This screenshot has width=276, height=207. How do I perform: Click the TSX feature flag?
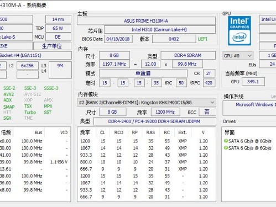pyautogui.click(x=28, y=107)
